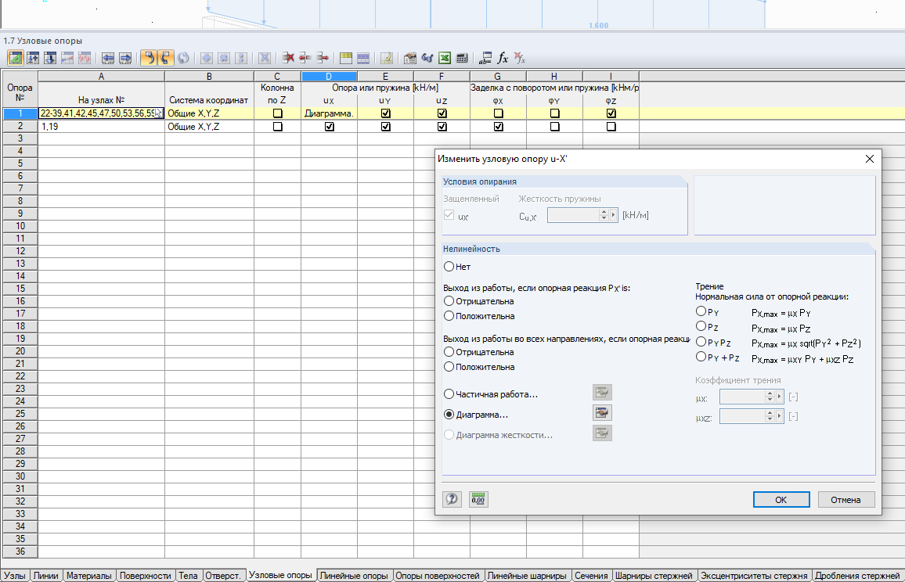The width and height of the screenshot is (905, 582).
Task: Click the grey circular refresh icon
Action: pos(183,58)
